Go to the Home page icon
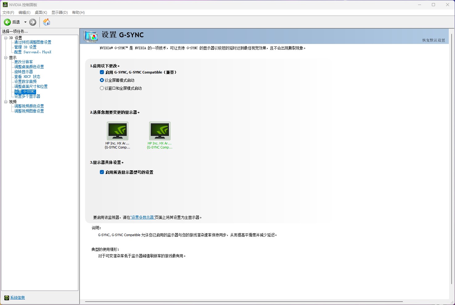 47,22
